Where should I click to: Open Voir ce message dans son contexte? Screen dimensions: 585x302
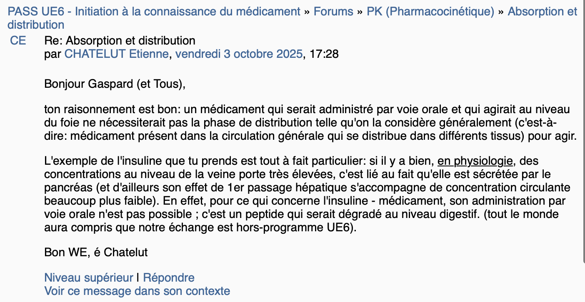coord(137,290)
